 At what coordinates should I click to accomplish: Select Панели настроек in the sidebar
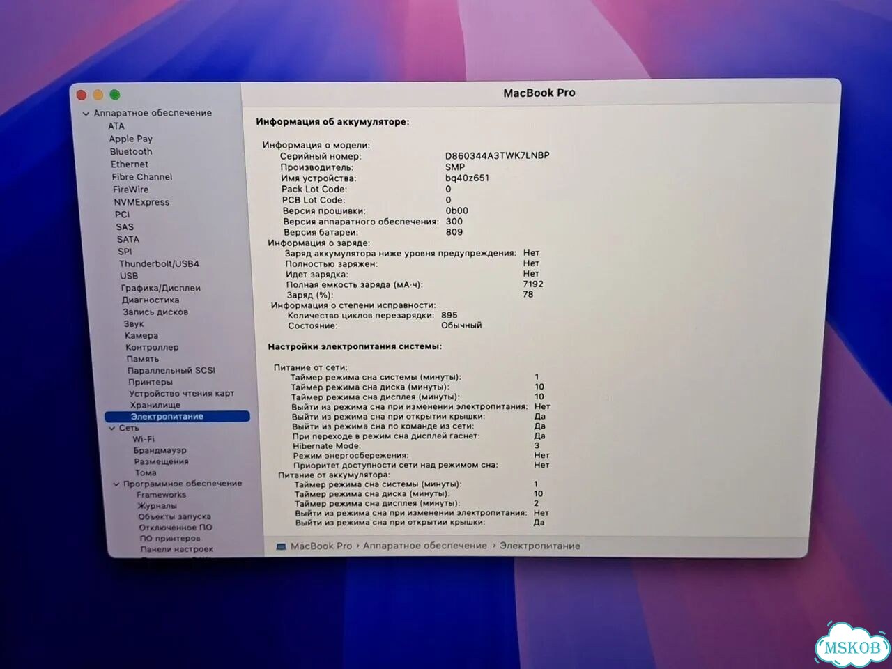click(177, 549)
